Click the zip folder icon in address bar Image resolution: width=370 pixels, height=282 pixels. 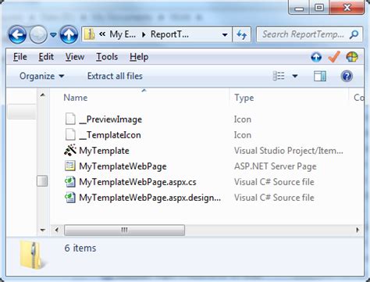pos(90,34)
